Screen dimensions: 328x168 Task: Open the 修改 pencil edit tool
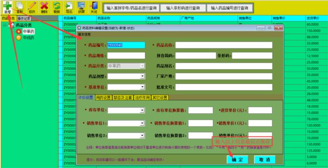pos(32,8)
